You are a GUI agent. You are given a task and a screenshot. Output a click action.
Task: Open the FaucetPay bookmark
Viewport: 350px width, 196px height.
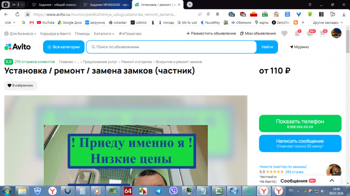(210, 22)
